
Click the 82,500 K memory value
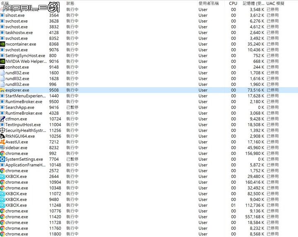click(256, 194)
